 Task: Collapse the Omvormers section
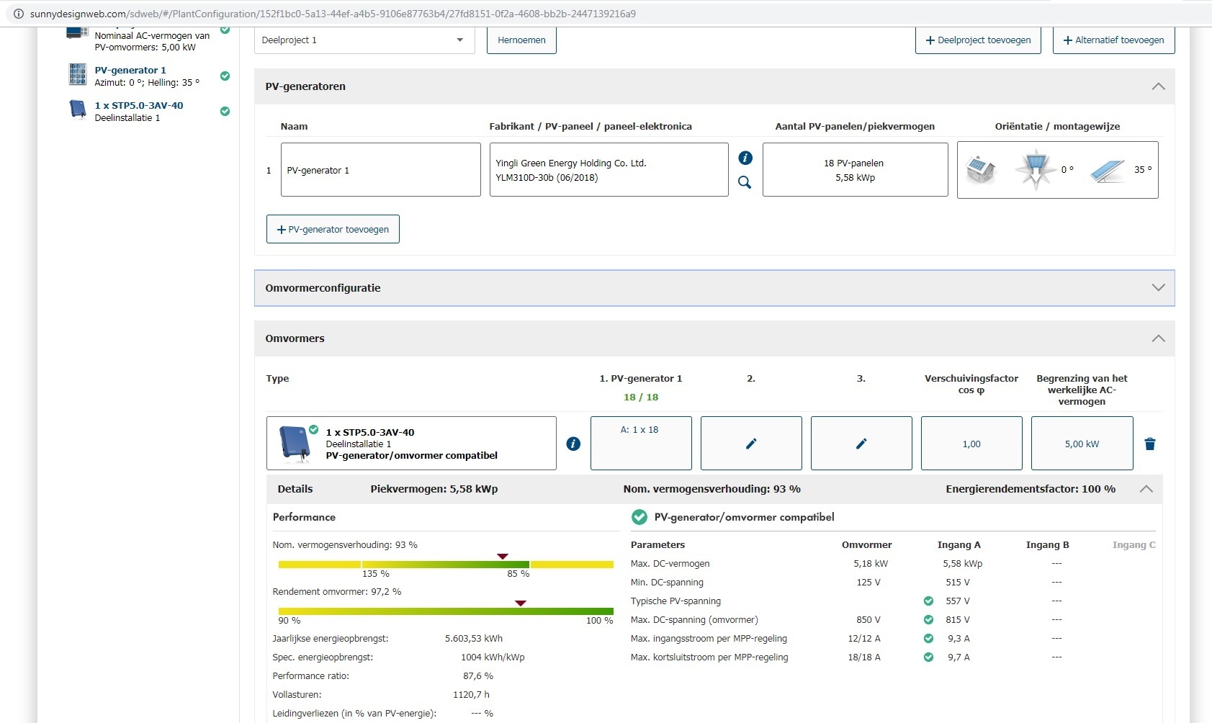pyautogui.click(x=1158, y=338)
